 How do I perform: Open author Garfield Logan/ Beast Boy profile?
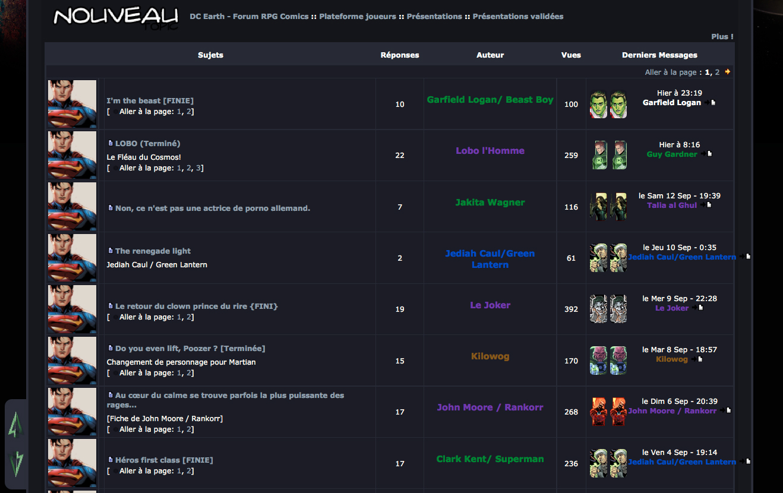point(490,100)
